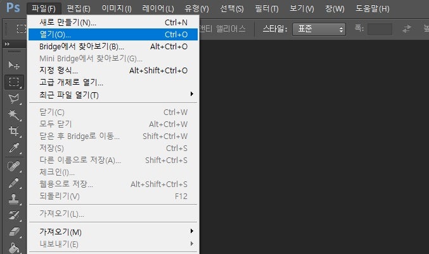The width and height of the screenshot is (429, 254).
Task: Click disabled 되돌리기(V) entry
Action: 113,196
